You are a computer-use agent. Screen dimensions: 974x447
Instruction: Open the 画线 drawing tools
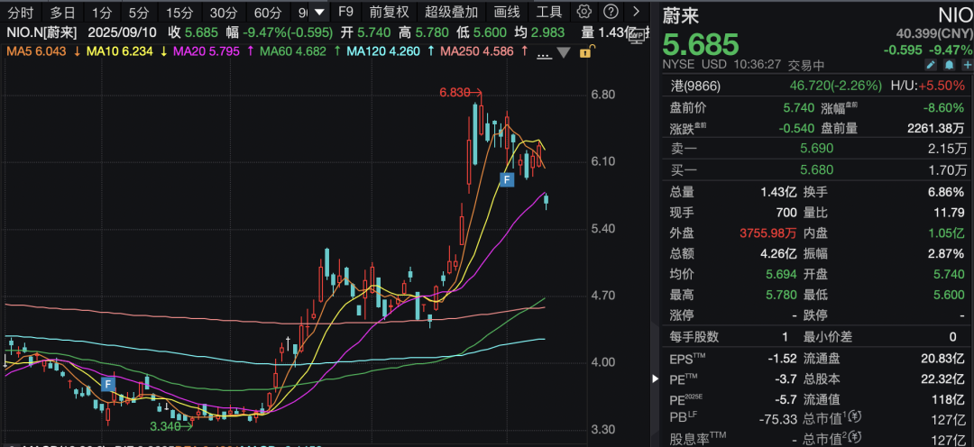507,12
